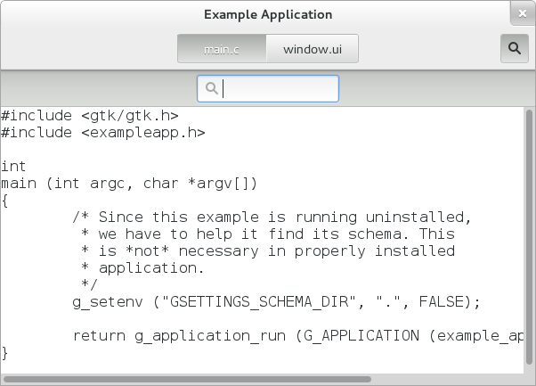This screenshot has height=386, width=536.
Task: Toggle the search magnifier button in header bar
Action: [515, 48]
